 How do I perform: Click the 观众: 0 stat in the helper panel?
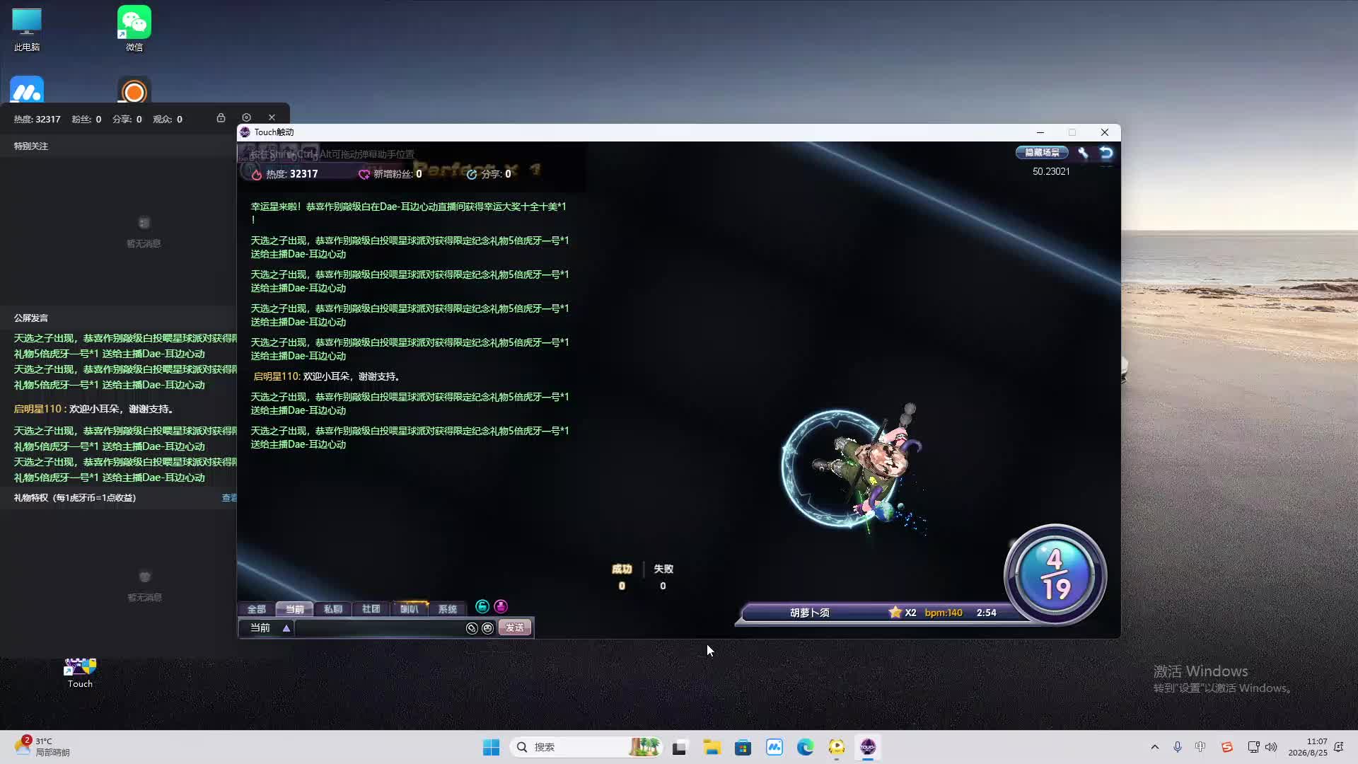pos(168,120)
